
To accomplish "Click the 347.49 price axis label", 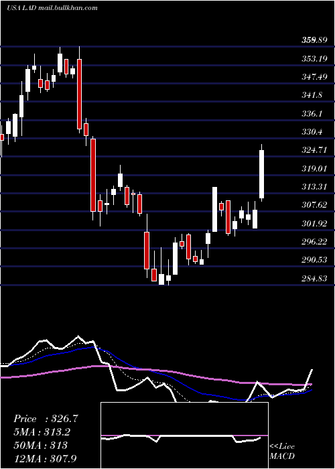I will tap(314, 77).
